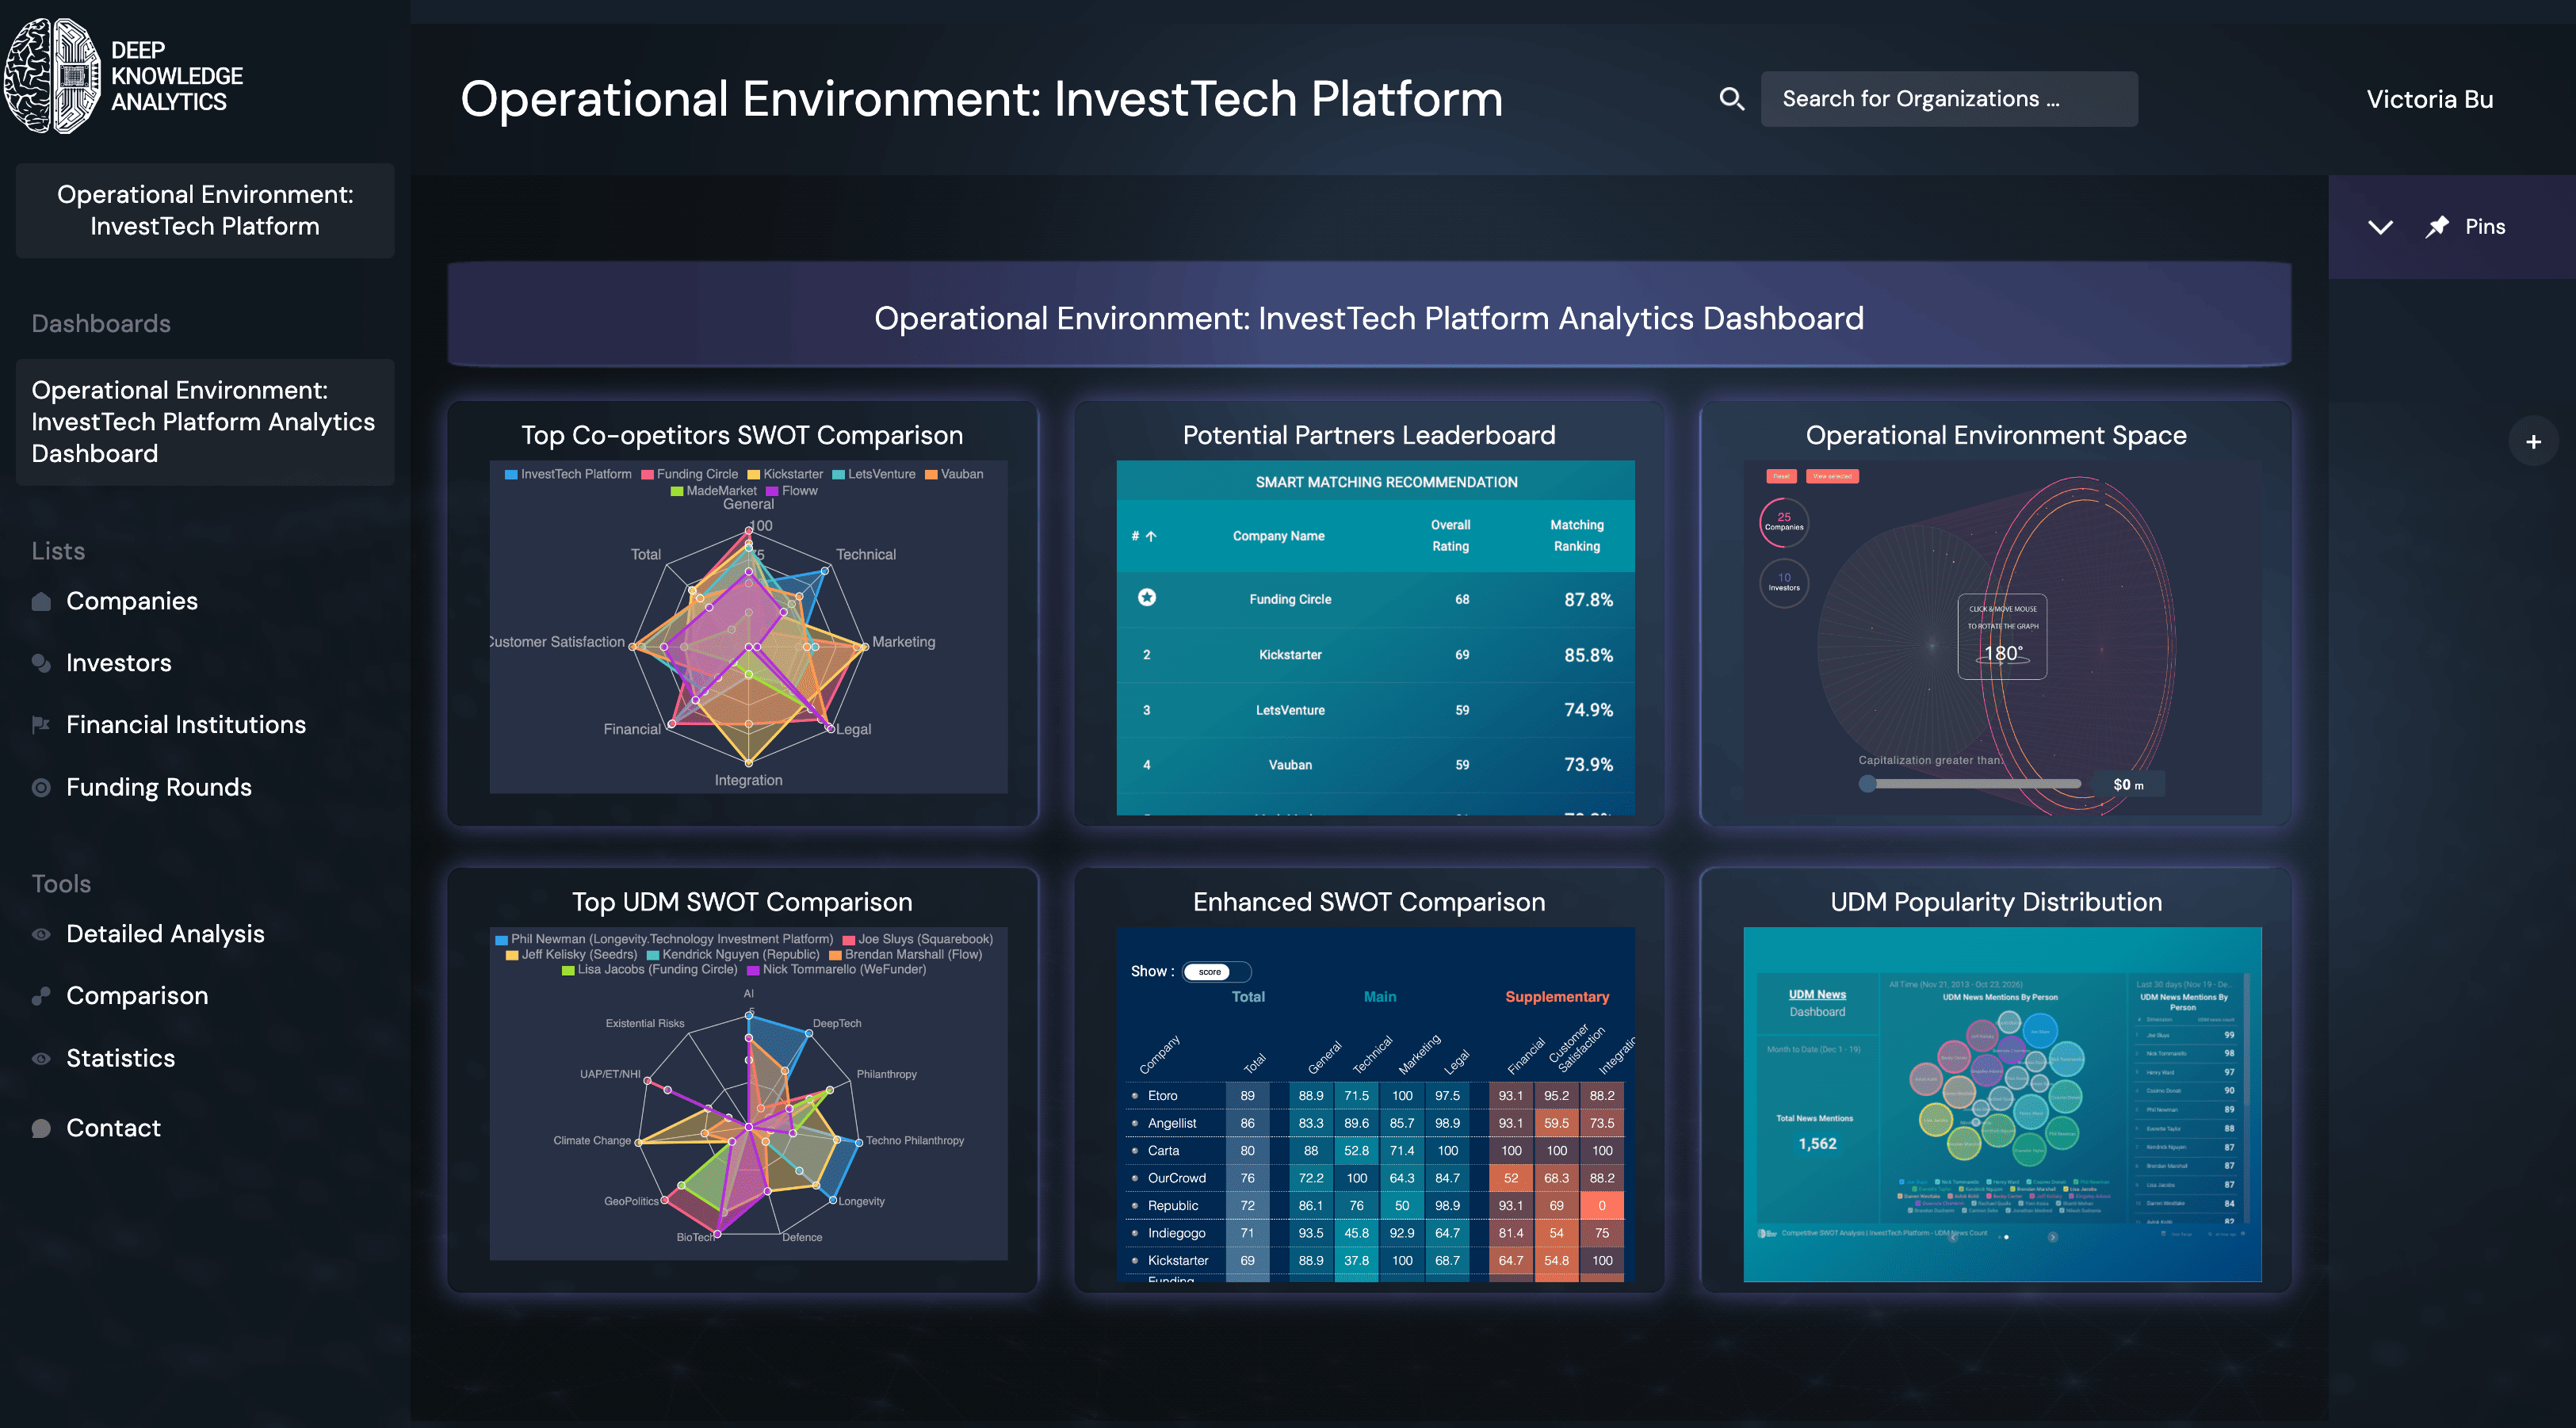Viewport: 2576px width, 1428px height.
Task: Click the Deep Knowledge Analytics brain logo
Action: point(52,76)
